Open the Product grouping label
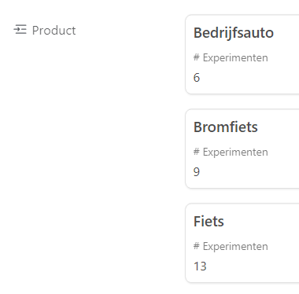 [x=54, y=30]
